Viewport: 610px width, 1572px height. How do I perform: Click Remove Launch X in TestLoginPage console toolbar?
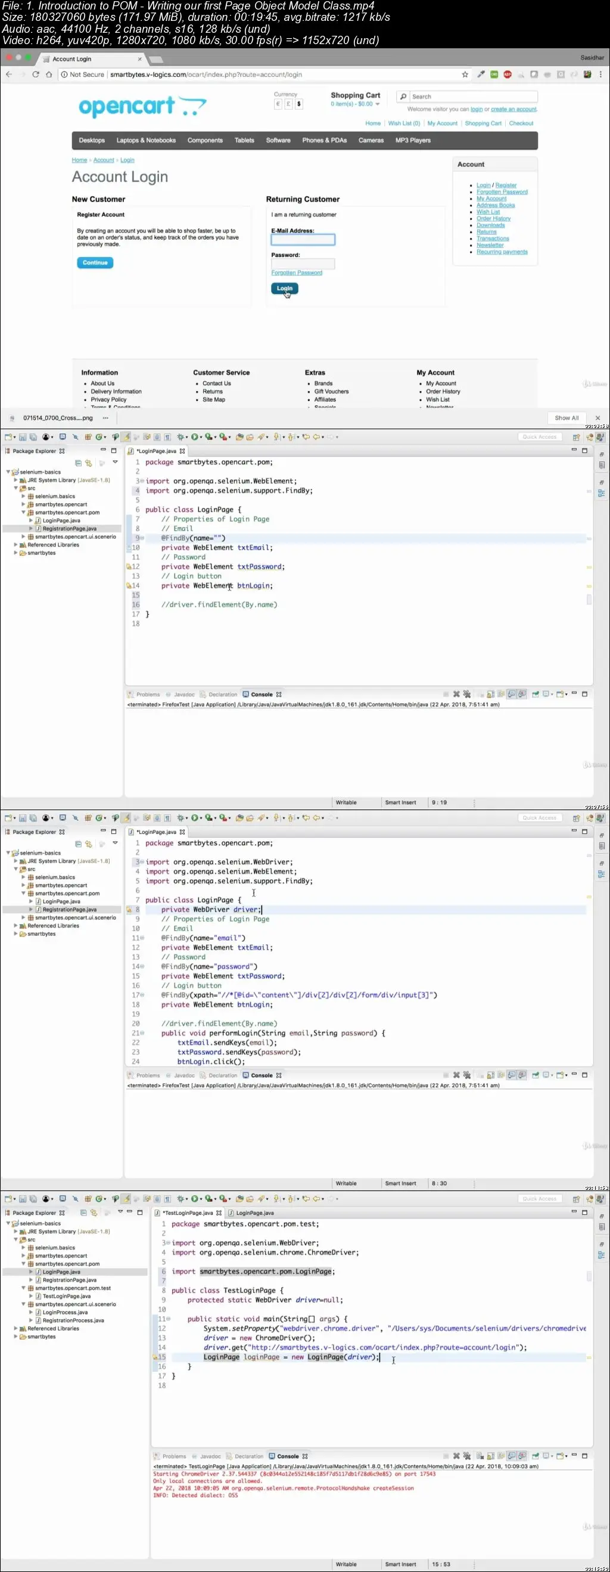[456, 1456]
